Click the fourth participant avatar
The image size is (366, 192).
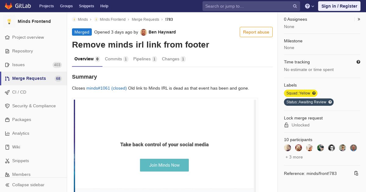point(321,148)
